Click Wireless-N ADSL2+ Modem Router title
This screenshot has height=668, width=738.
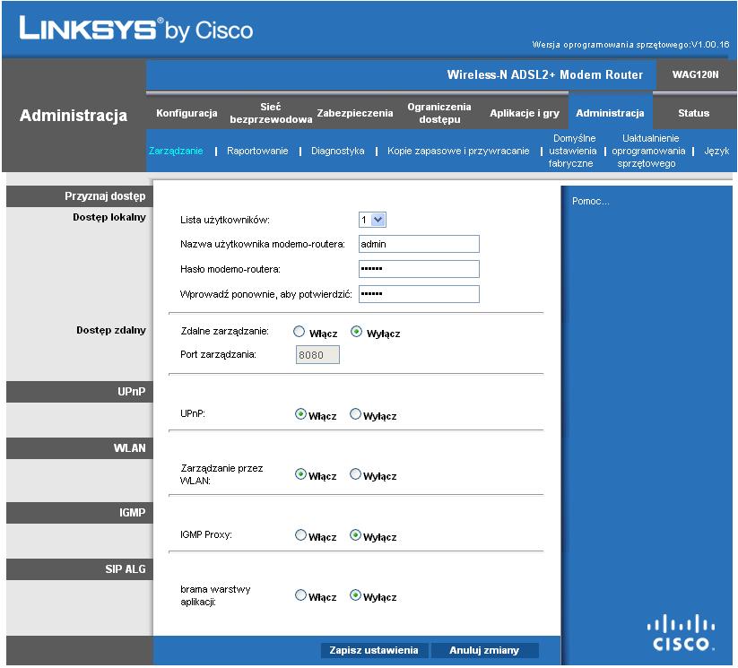coord(544,74)
